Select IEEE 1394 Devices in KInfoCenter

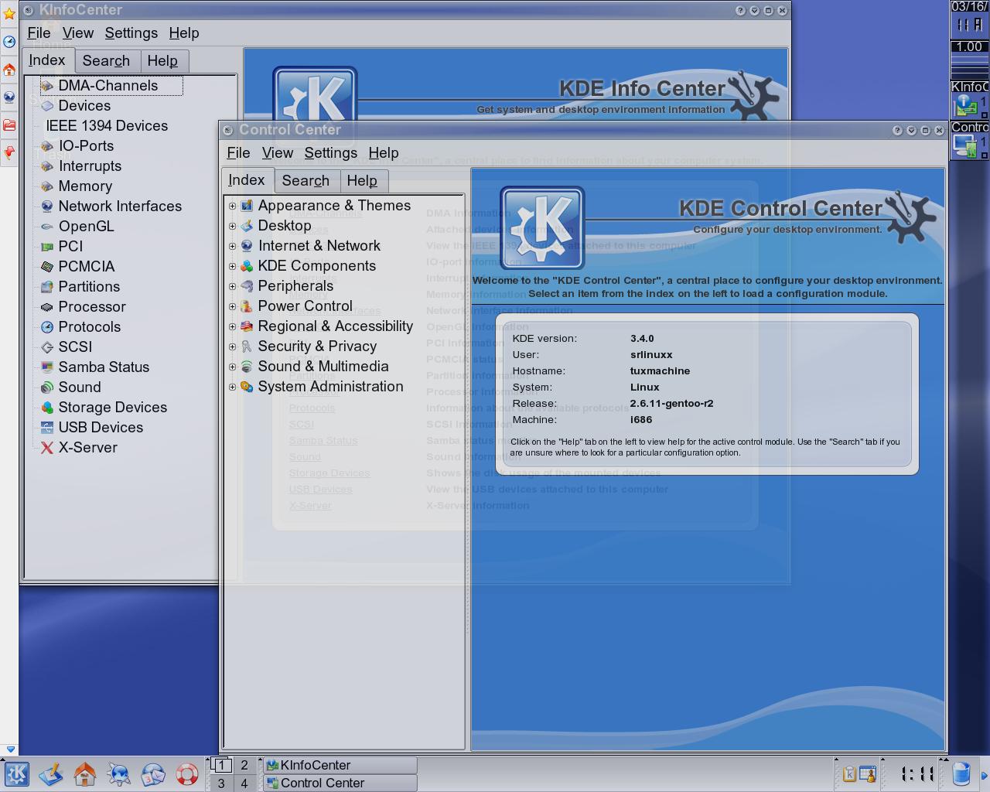107,126
